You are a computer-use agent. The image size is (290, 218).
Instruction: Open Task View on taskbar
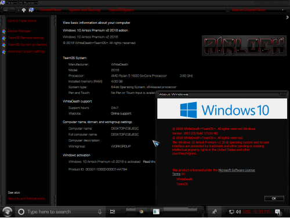coord(113,212)
